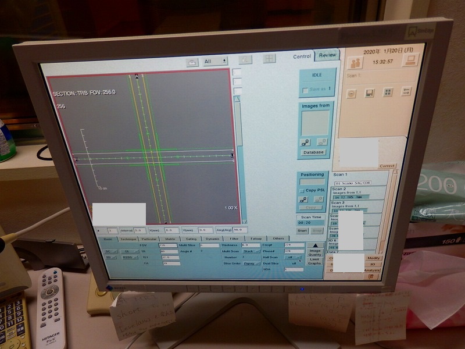Click the Thickness input field
The width and height of the screenshot is (465, 349).
pos(251,245)
